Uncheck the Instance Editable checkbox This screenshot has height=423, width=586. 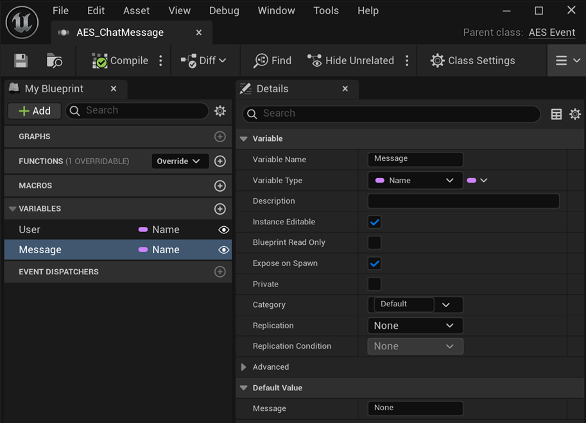click(375, 222)
